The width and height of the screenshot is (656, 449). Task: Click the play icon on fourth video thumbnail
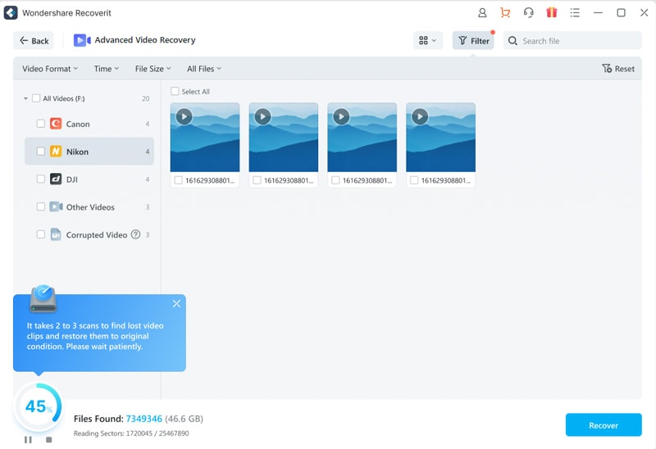(420, 116)
